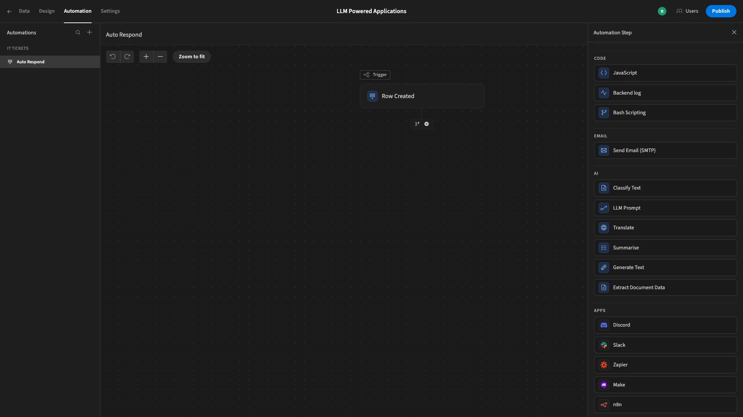Image resolution: width=743 pixels, height=417 pixels.
Task: Add an n8n step
Action: (665, 405)
